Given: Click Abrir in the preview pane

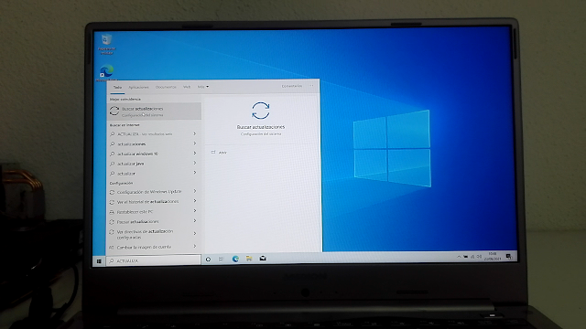Looking at the screenshot, I should (x=222, y=153).
